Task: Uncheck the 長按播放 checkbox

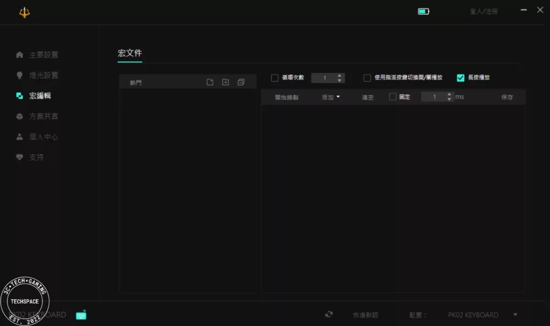Action: pyautogui.click(x=460, y=78)
